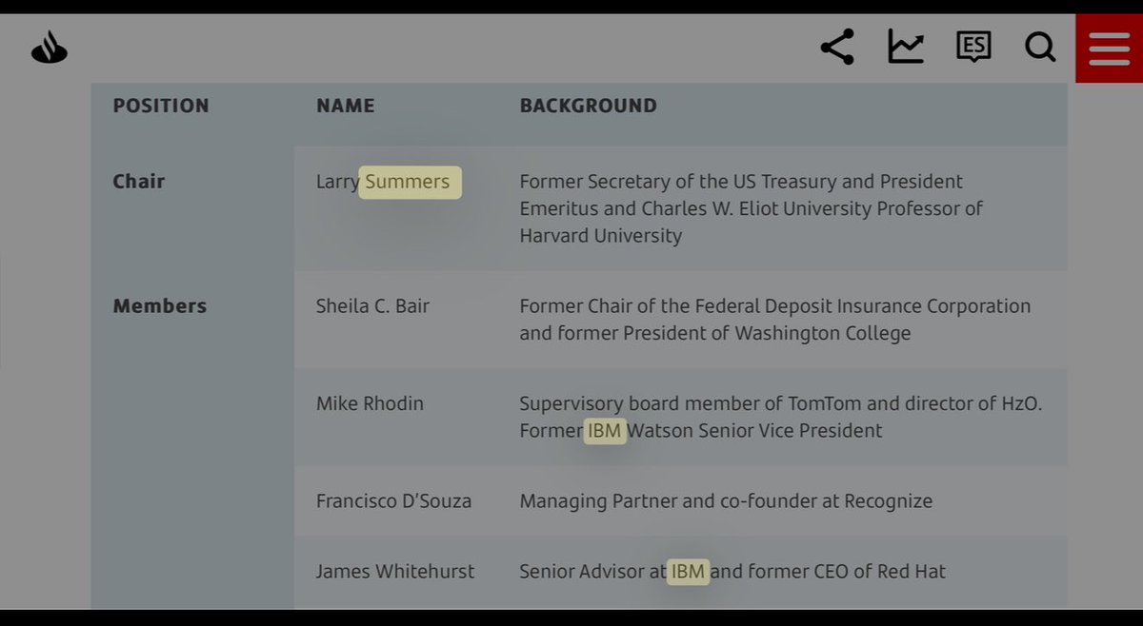Select the name Sheila C. Bair
This screenshot has width=1143, height=626.
coord(372,306)
